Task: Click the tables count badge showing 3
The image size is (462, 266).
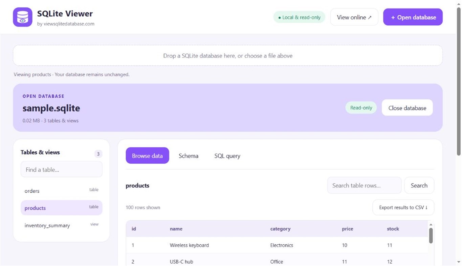Action: [98, 154]
